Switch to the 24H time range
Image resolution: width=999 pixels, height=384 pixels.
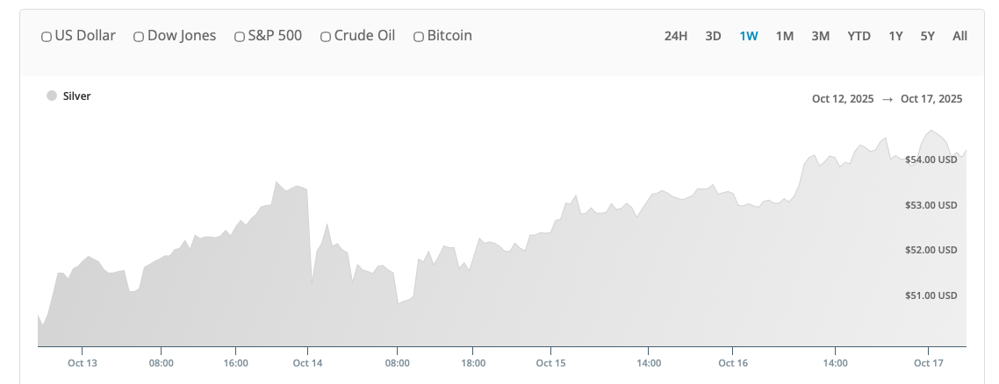click(x=676, y=36)
